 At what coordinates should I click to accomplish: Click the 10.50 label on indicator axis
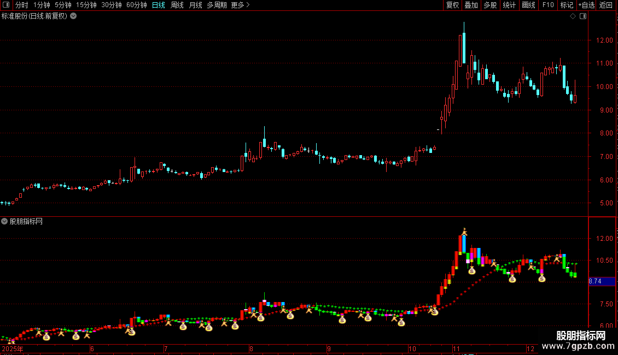604,260
